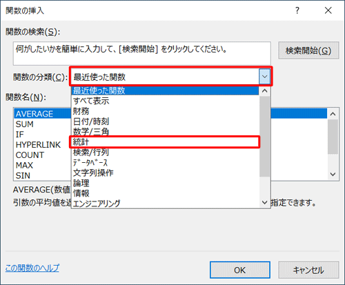Choose すべて表示 category
This screenshot has height=285, width=345.
pos(165,101)
